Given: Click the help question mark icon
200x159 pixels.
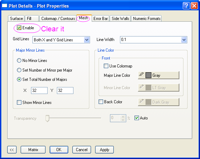Looking at the screenshot, I should [186, 6].
